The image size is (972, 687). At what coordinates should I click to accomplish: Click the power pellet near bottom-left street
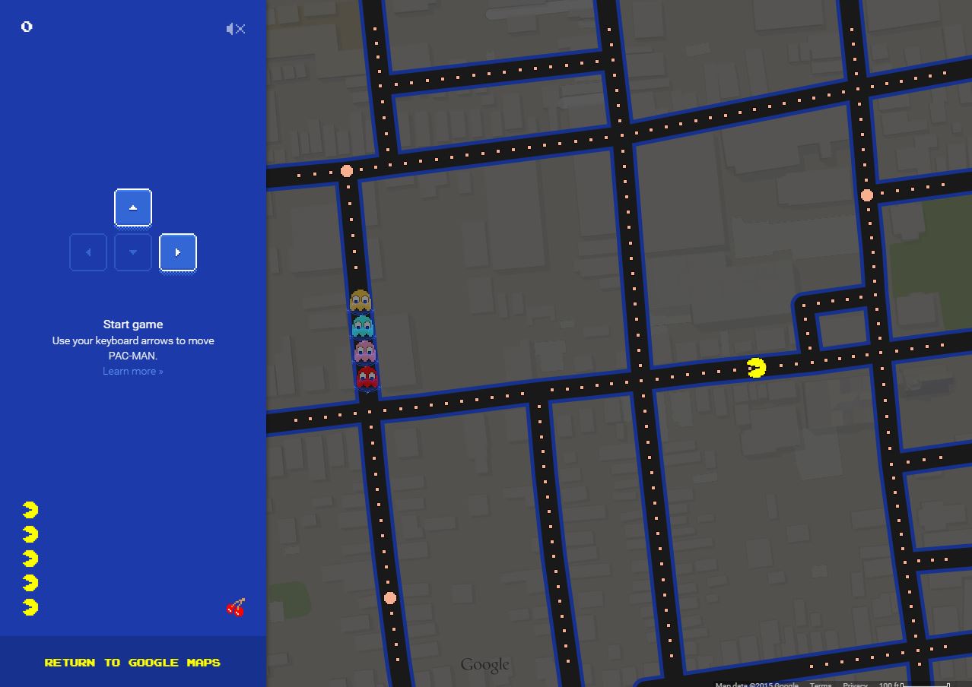[x=390, y=598]
